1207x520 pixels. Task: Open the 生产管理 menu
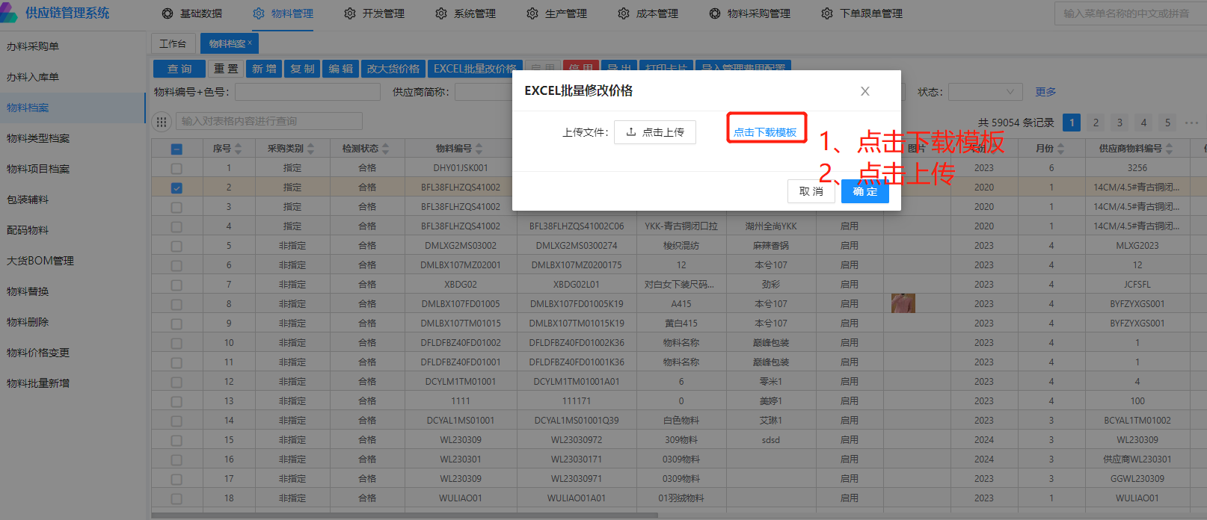tap(557, 13)
